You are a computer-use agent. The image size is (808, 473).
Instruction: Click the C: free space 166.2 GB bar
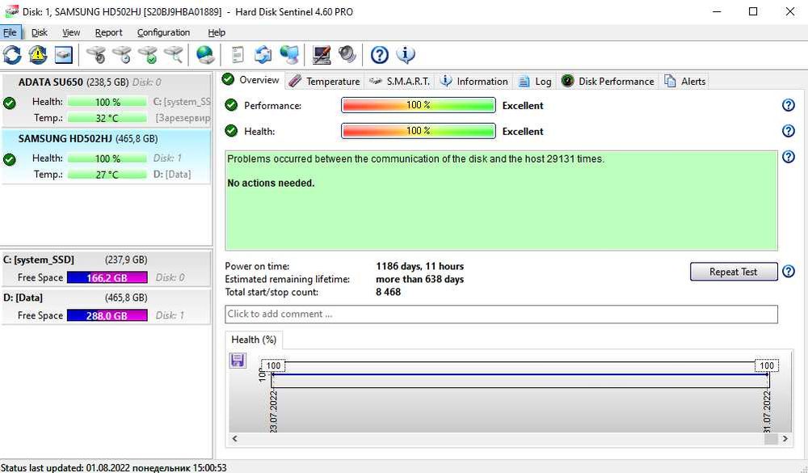(x=107, y=277)
